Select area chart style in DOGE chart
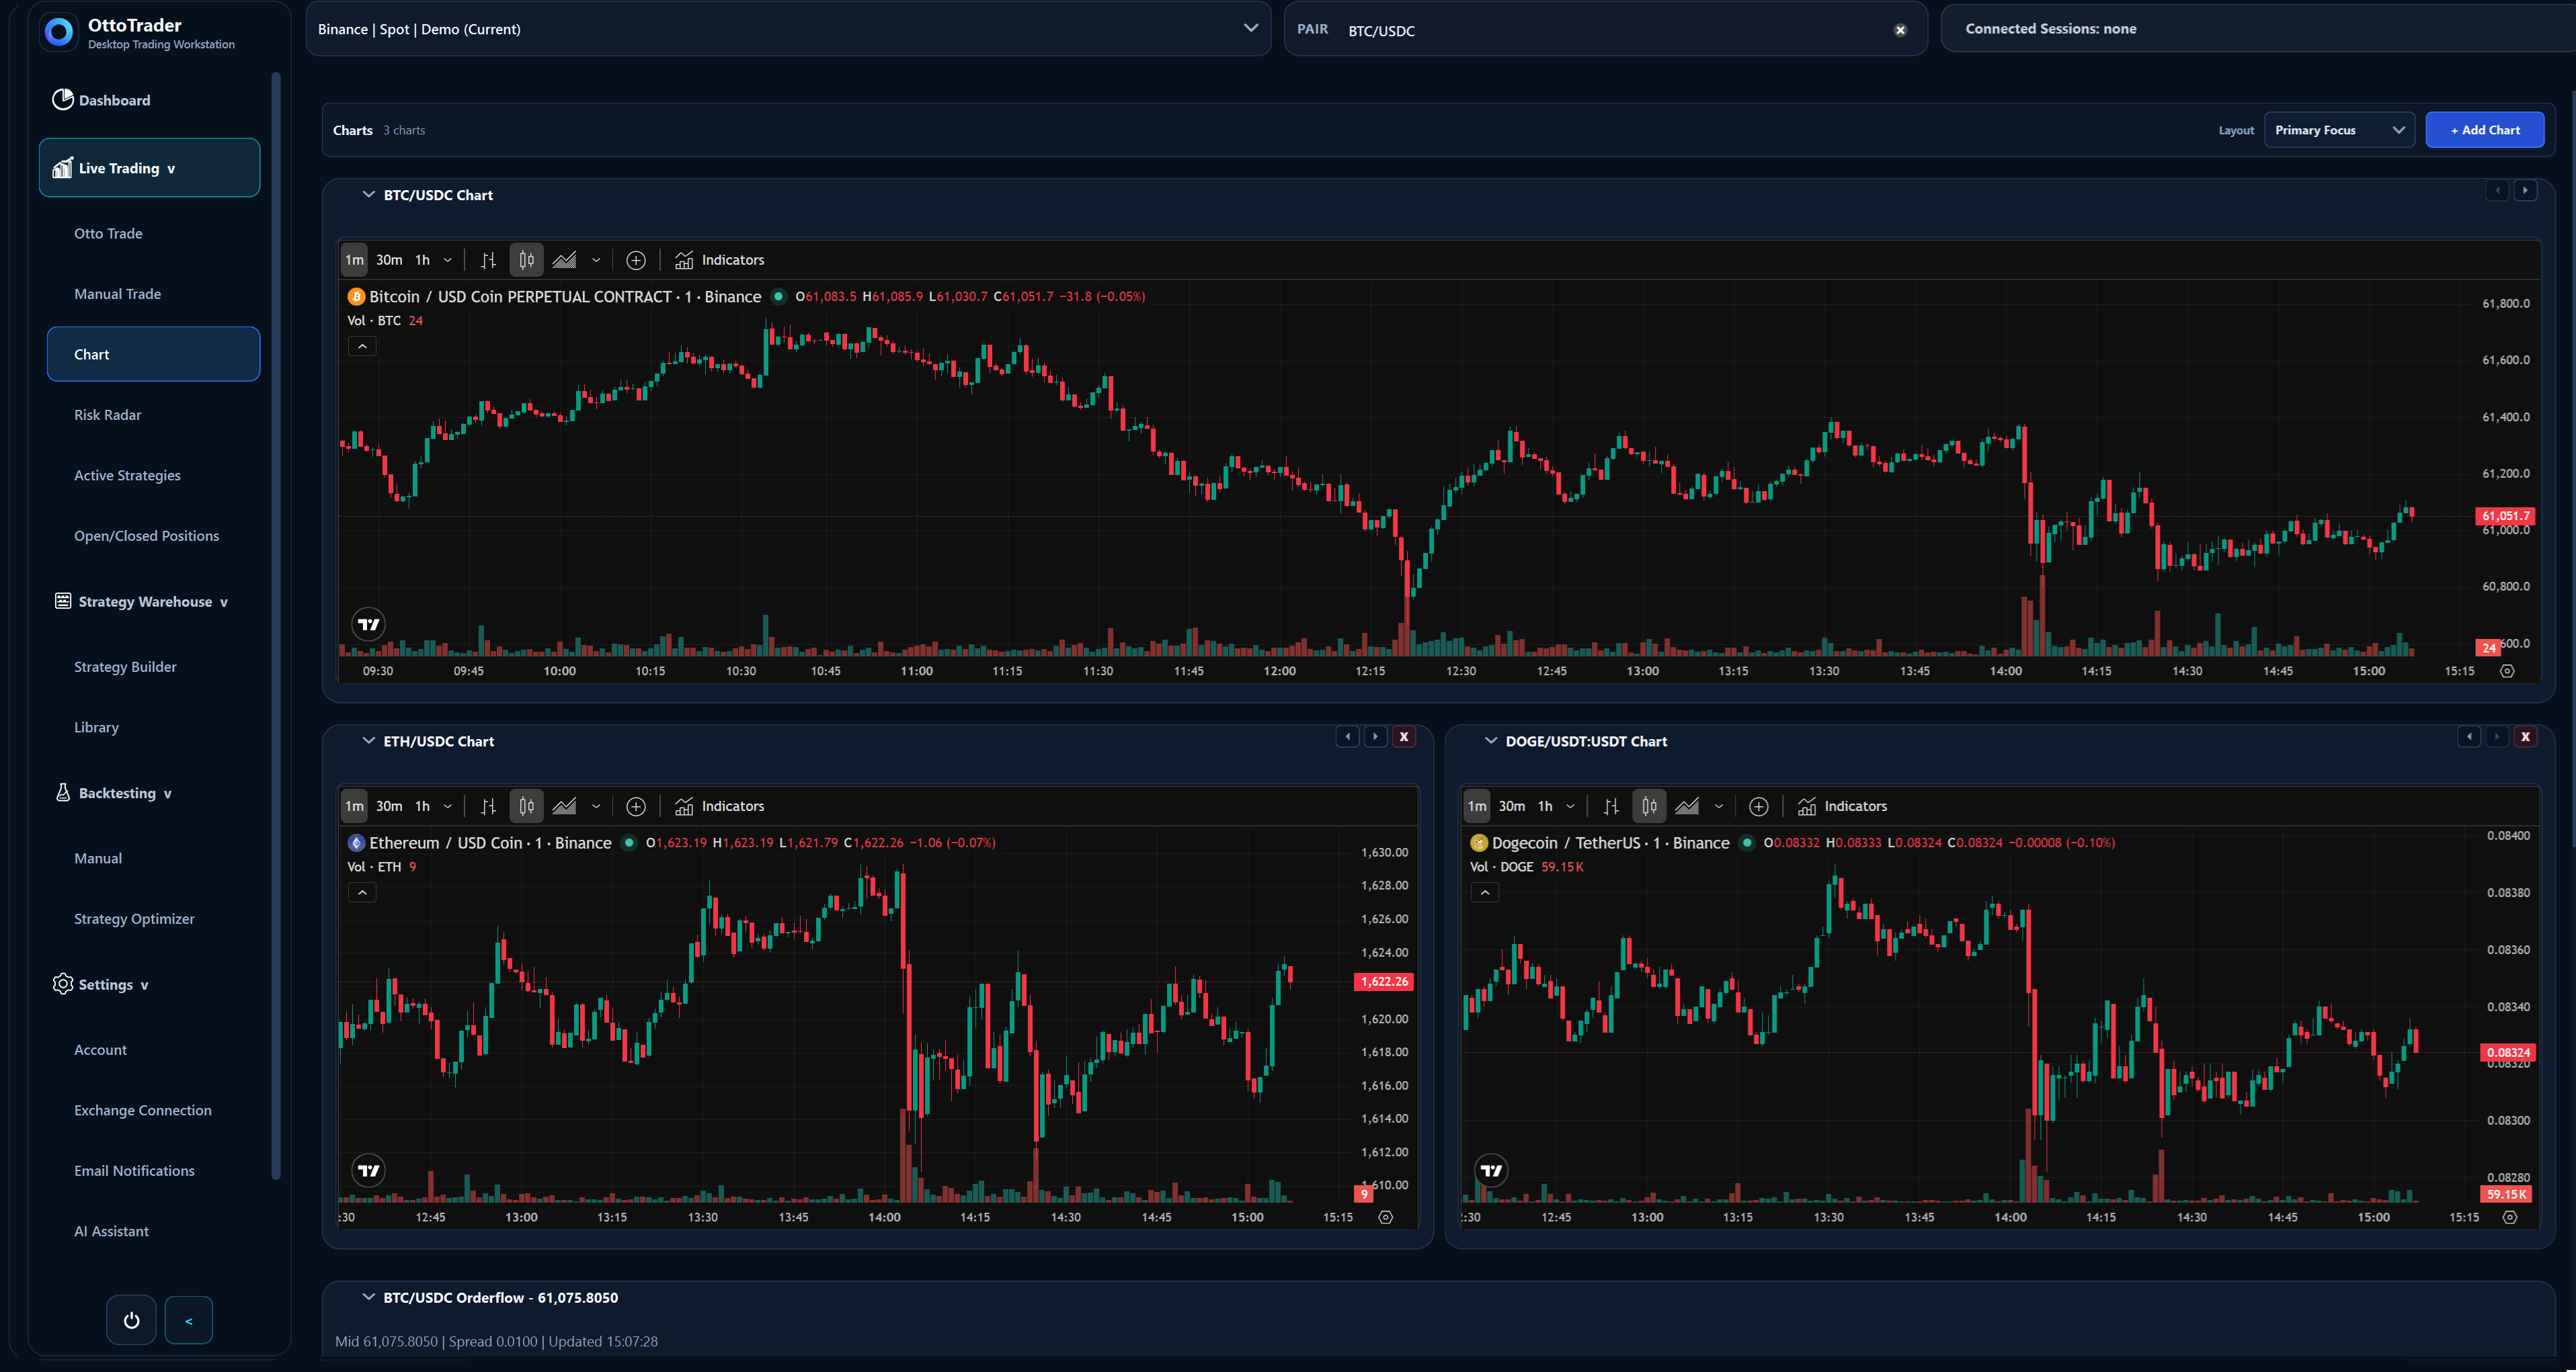2576x1372 pixels. (1687, 806)
